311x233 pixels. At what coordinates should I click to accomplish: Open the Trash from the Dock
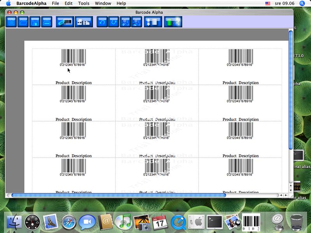pos(297,222)
